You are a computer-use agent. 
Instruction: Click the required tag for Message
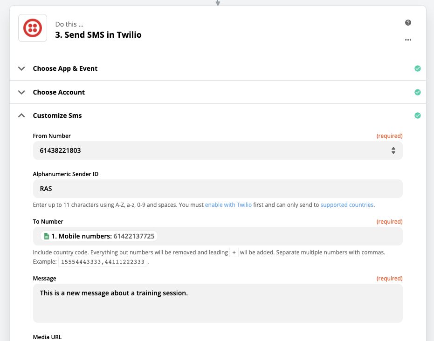pos(389,279)
